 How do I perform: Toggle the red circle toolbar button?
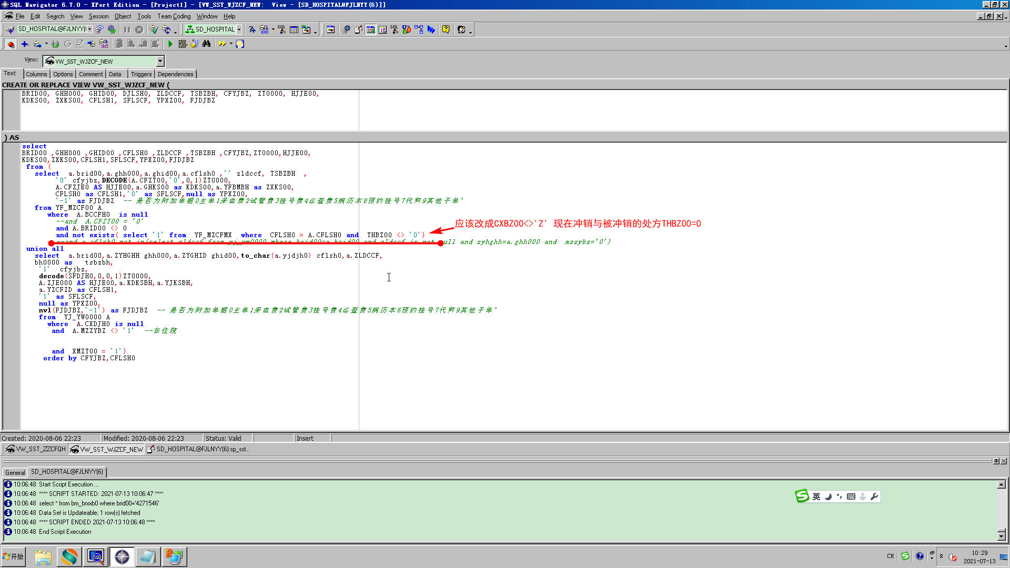tap(11, 44)
